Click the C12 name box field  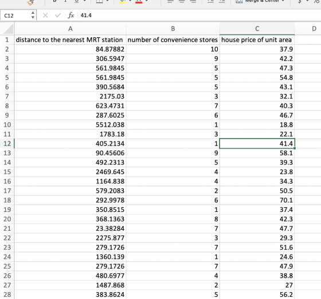[15, 15]
